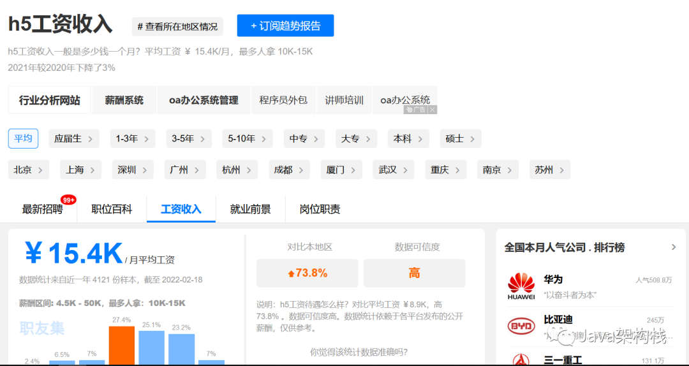Filter by 5-10年 experience
Viewport: 689px width, 366px height.
(x=248, y=139)
